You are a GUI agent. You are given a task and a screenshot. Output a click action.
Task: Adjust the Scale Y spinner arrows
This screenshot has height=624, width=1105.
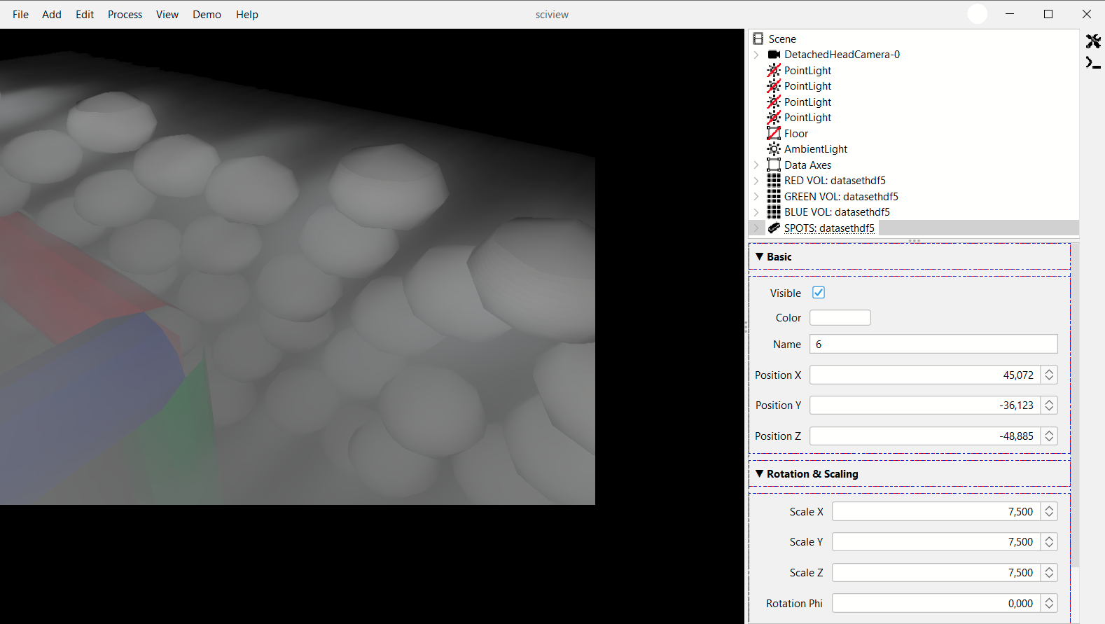tap(1049, 542)
